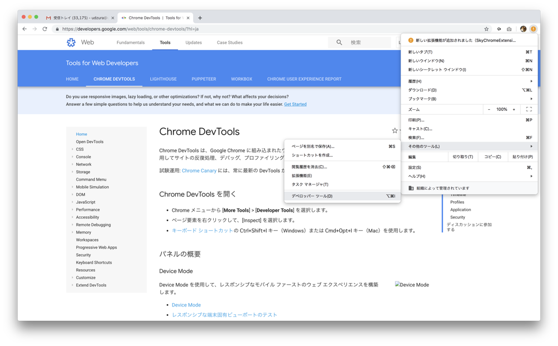Click the user profile avatar in the toolbar

(x=523, y=29)
